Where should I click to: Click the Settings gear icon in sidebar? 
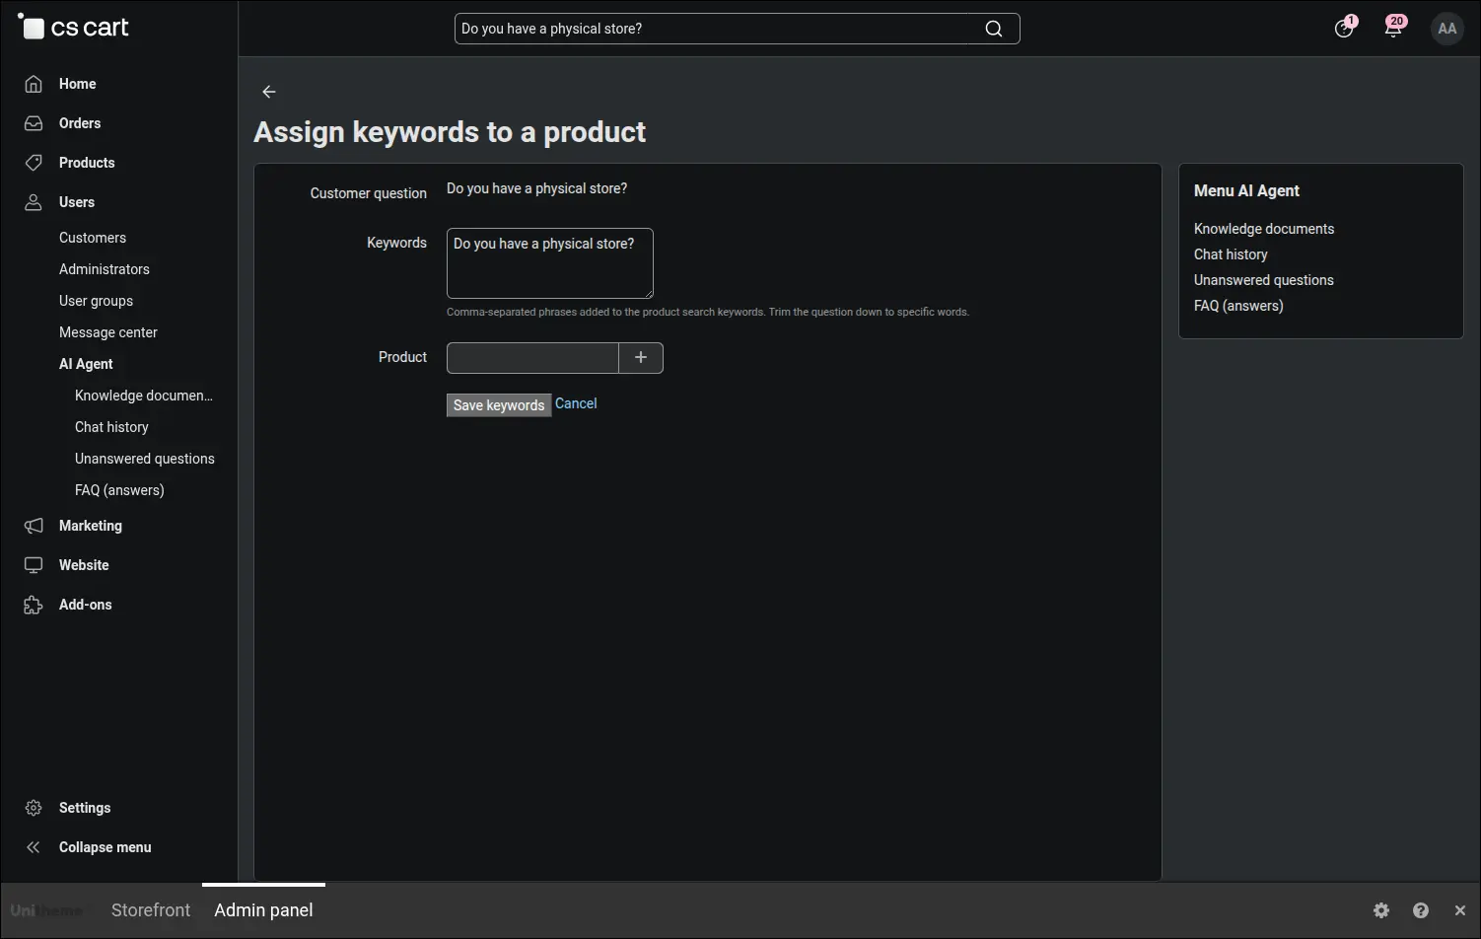pos(34,808)
